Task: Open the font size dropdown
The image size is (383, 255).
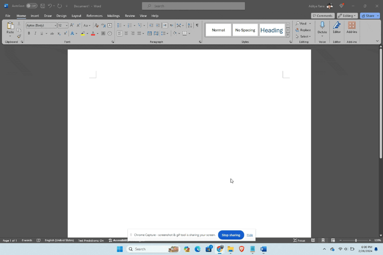Action: [66, 25]
